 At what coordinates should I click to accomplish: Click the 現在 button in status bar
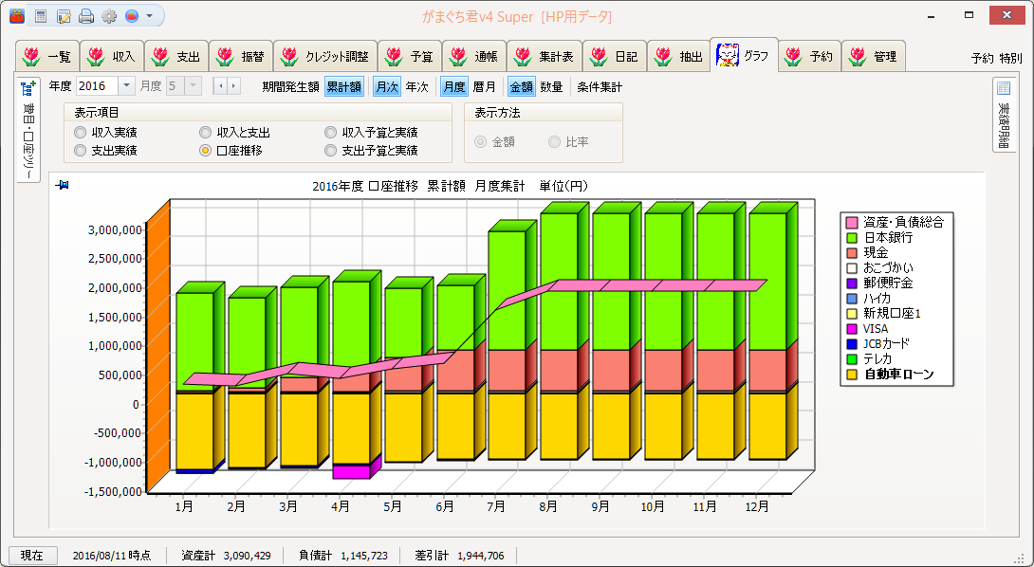click(33, 556)
